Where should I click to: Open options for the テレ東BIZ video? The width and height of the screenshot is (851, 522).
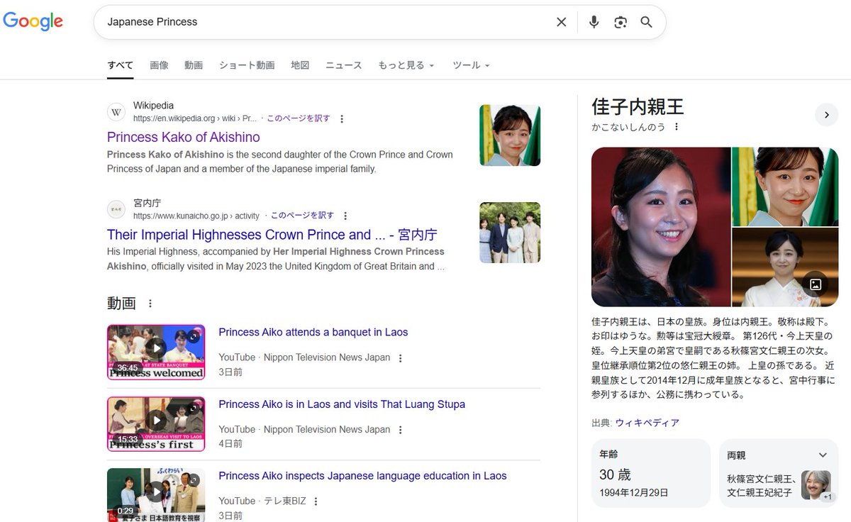click(x=316, y=501)
